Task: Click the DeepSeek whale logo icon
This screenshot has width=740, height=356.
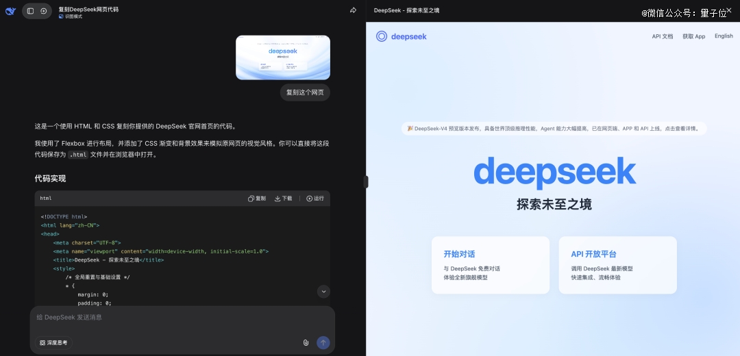Action: coord(10,11)
